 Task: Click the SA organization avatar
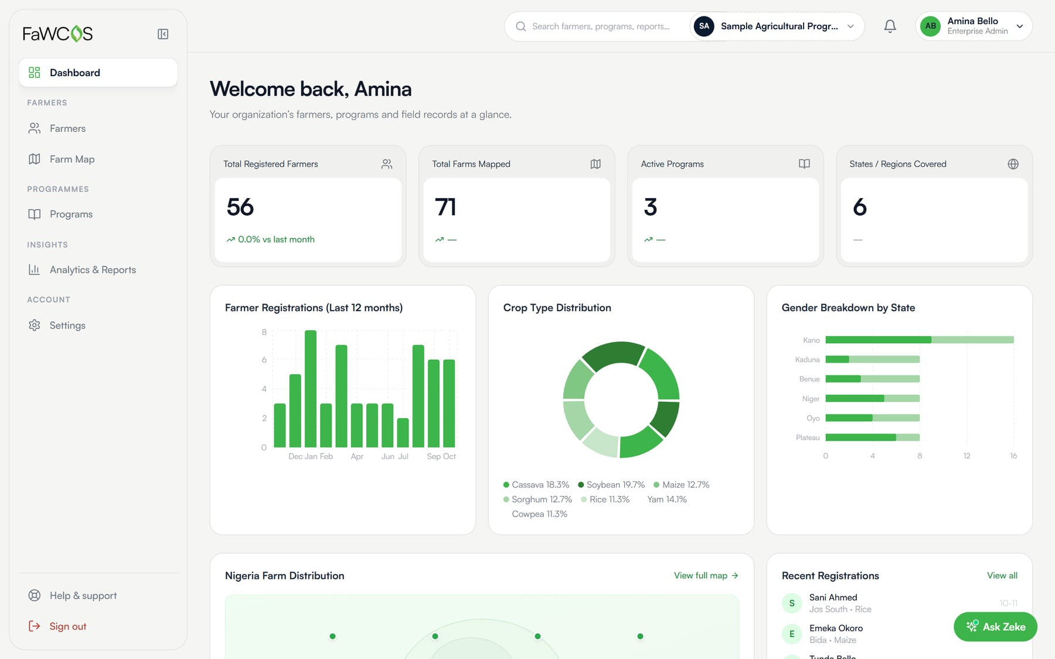pyautogui.click(x=704, y=26)
